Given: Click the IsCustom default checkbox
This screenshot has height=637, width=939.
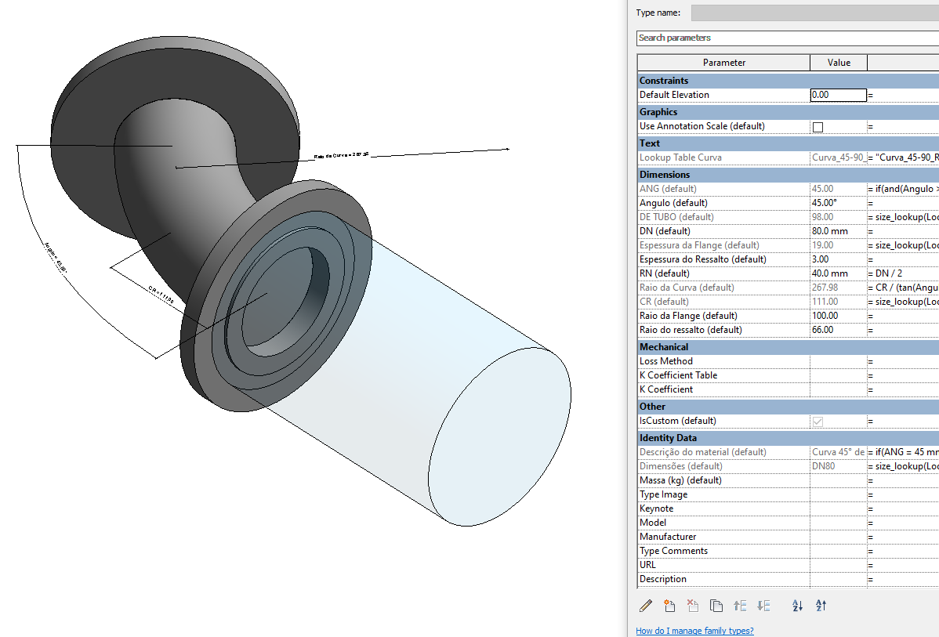Looking at the screenshot, I should point(818,421).
